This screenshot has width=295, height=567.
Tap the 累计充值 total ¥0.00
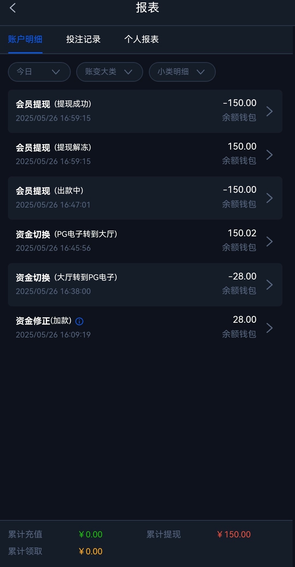pos(90,534)
